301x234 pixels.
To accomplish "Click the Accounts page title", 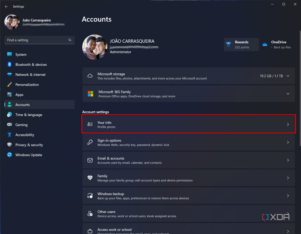I will [x=97, y=19].
